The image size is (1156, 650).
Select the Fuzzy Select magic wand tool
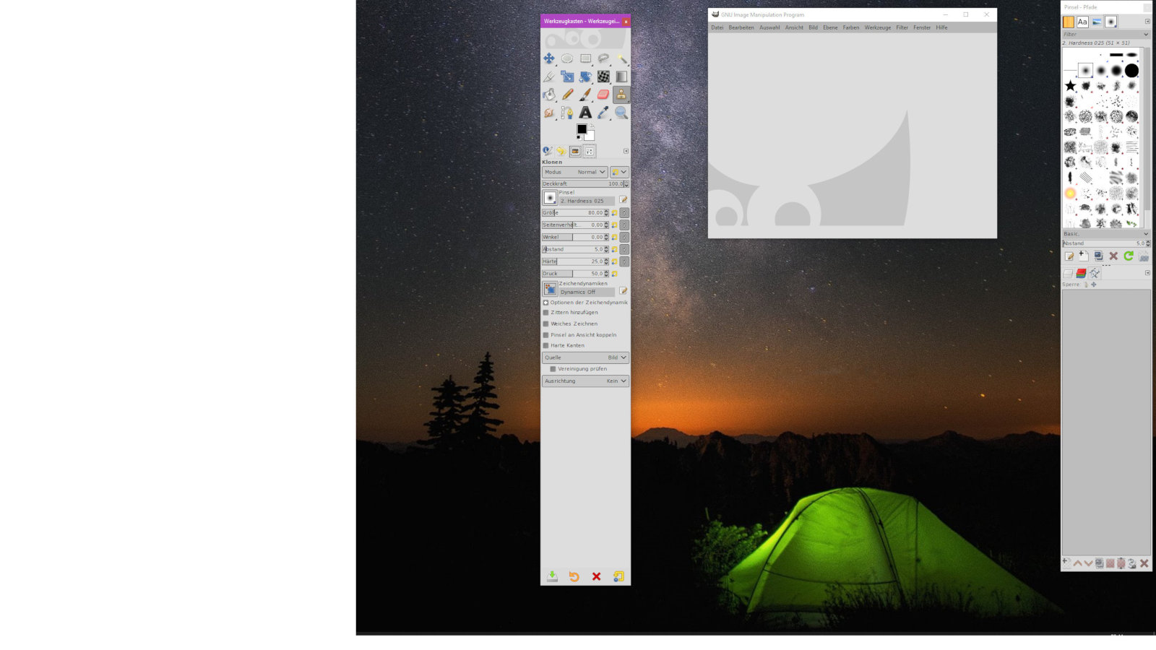click(x=621, y=58)
